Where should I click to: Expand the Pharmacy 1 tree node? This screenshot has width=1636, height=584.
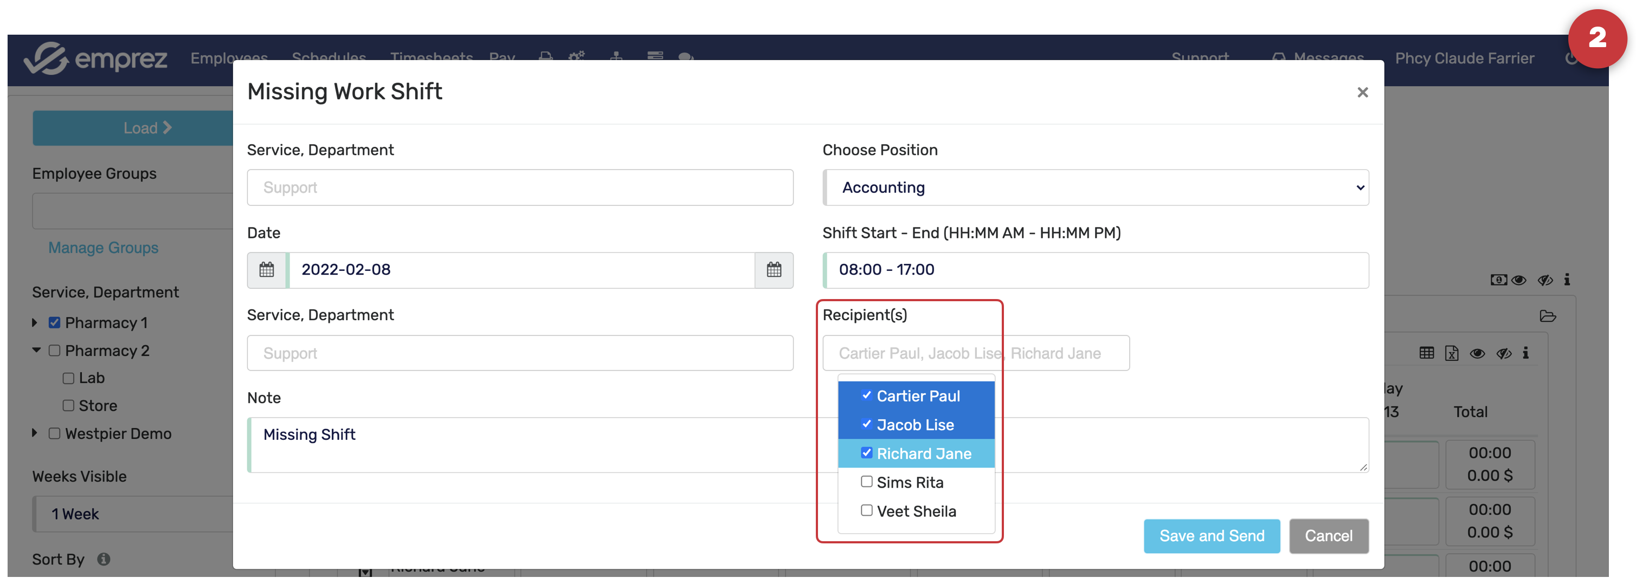[36, 322]
